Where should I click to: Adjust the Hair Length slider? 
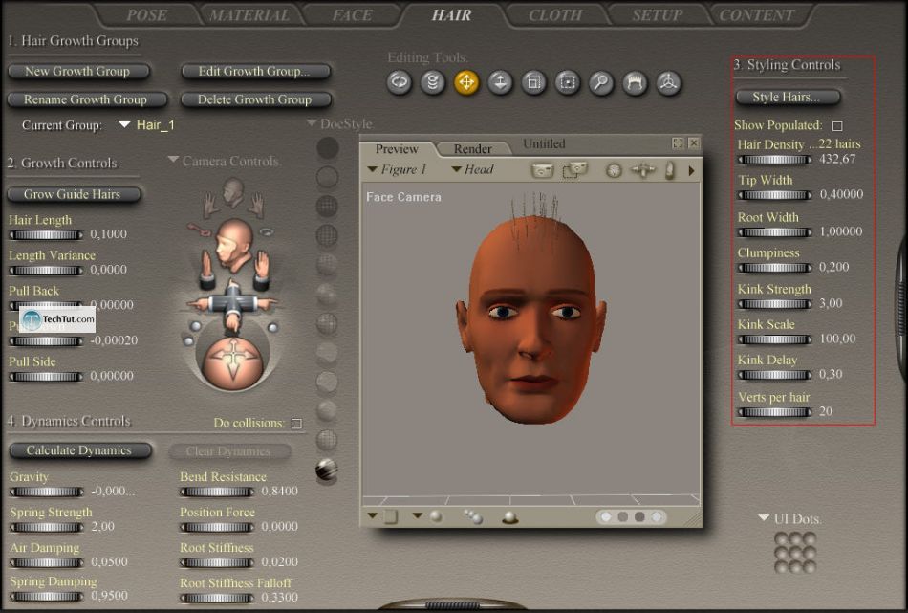click(46, 234)
